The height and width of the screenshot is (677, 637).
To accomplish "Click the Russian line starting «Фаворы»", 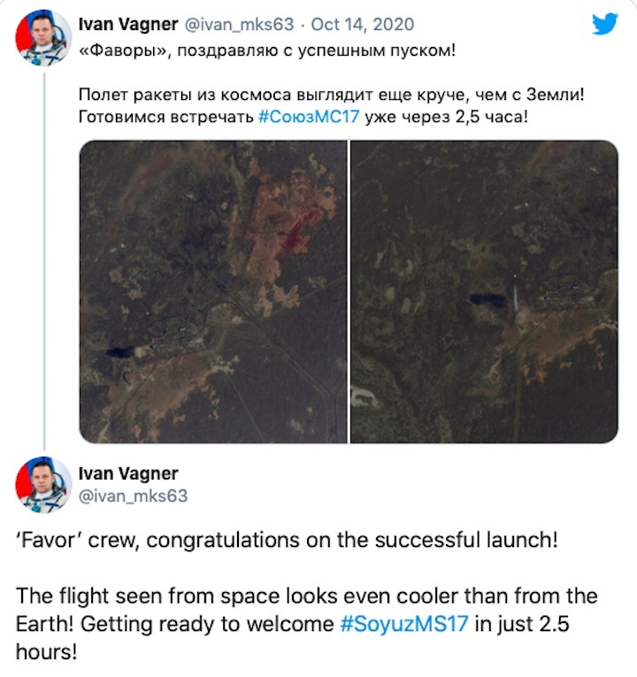I will pos(267,50).
